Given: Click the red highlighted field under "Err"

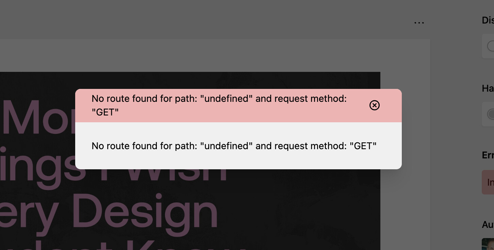Looking at the screenshot, I should point(488,182).
